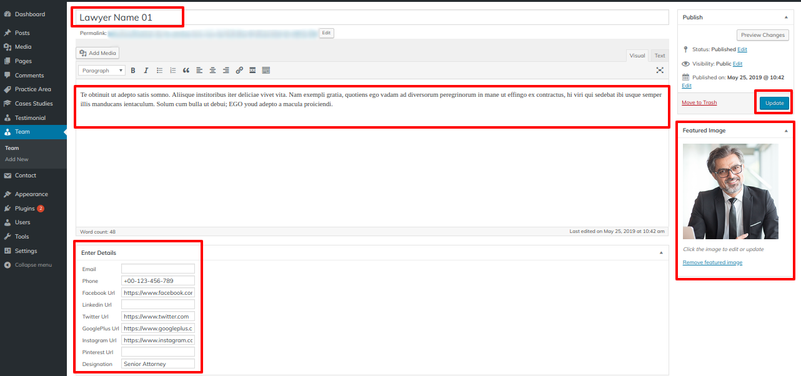Click the Facebook Url field
The height and width of the screenshot is (376, 801).
tap(158, 293)
